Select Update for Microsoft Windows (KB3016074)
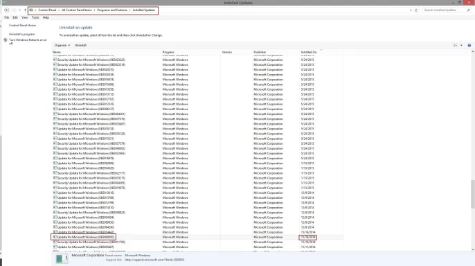This screenshot has height=266, width=475. (x=197, y=80)
